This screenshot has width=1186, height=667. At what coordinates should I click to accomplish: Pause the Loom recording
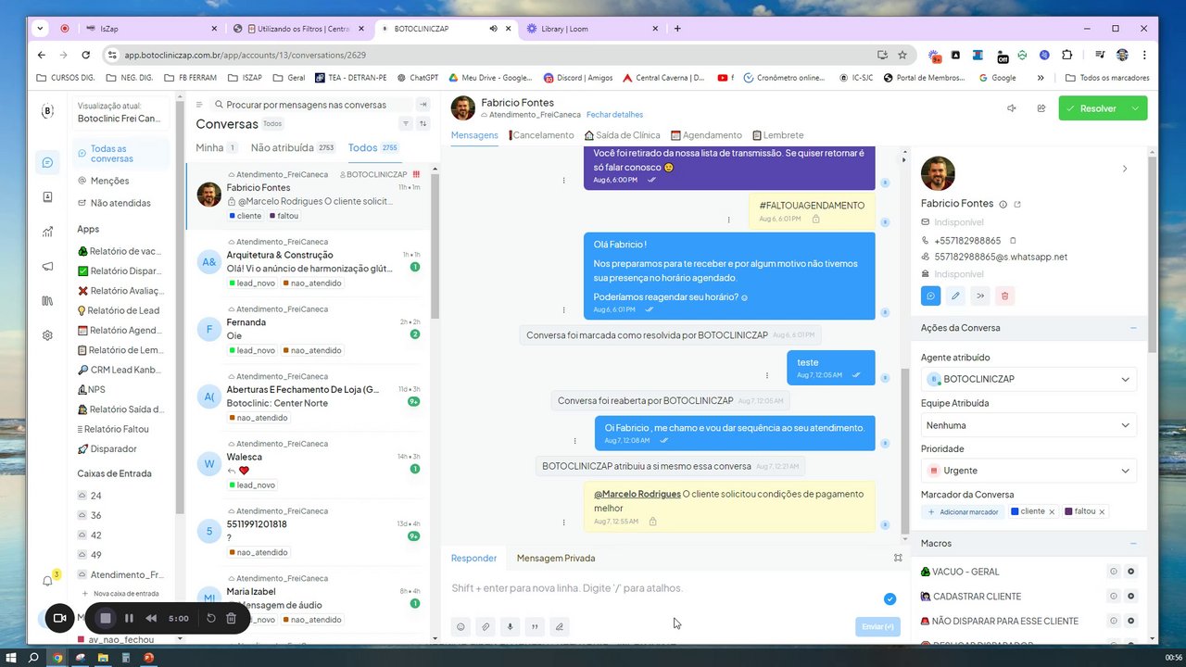coord(129,618)
